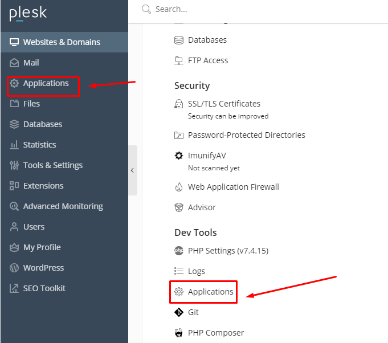Click the Advanced Monitoring magnifier icon
The image size is (388, 343).
pos(14,206)
